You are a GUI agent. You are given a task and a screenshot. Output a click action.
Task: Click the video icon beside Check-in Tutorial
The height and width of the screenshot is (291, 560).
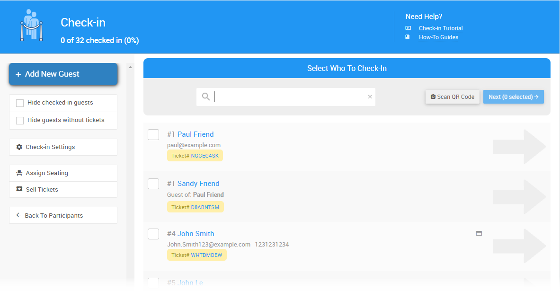tap(408, 28)
